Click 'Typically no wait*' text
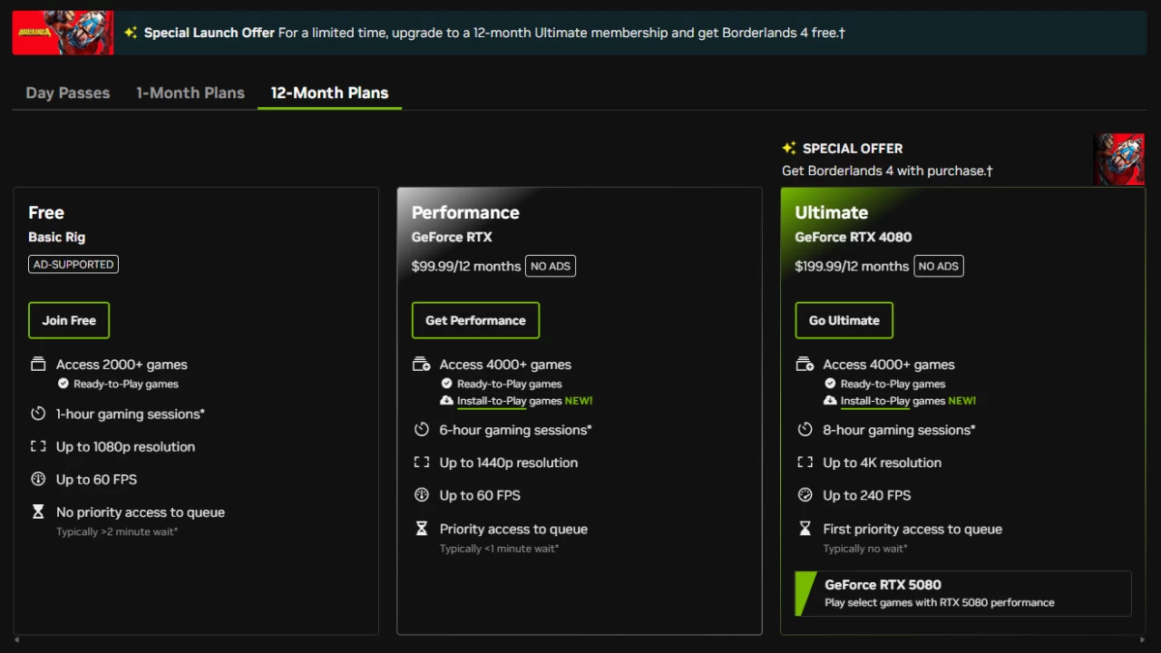Image resolution: width=1161 pixels, height=653 pixels. [865, 549]
